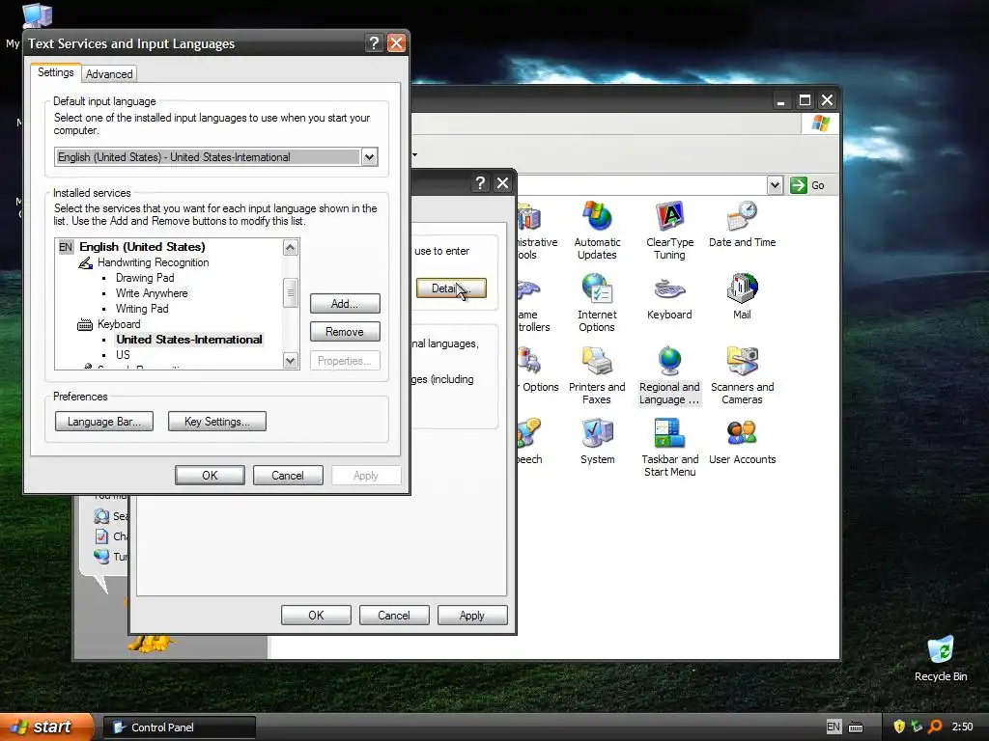Click Key Settings button

coord(217,422)
